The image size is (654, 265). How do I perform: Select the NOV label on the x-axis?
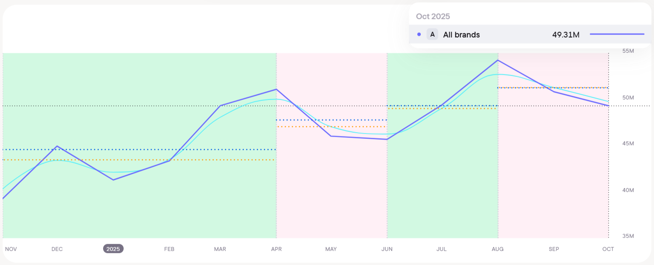pos(11,249)
